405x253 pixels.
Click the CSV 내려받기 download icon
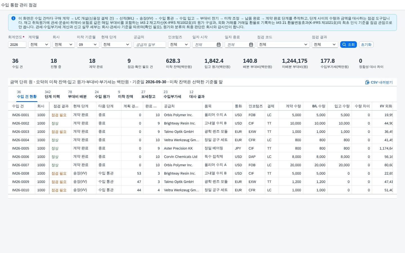tap(367, 82)
